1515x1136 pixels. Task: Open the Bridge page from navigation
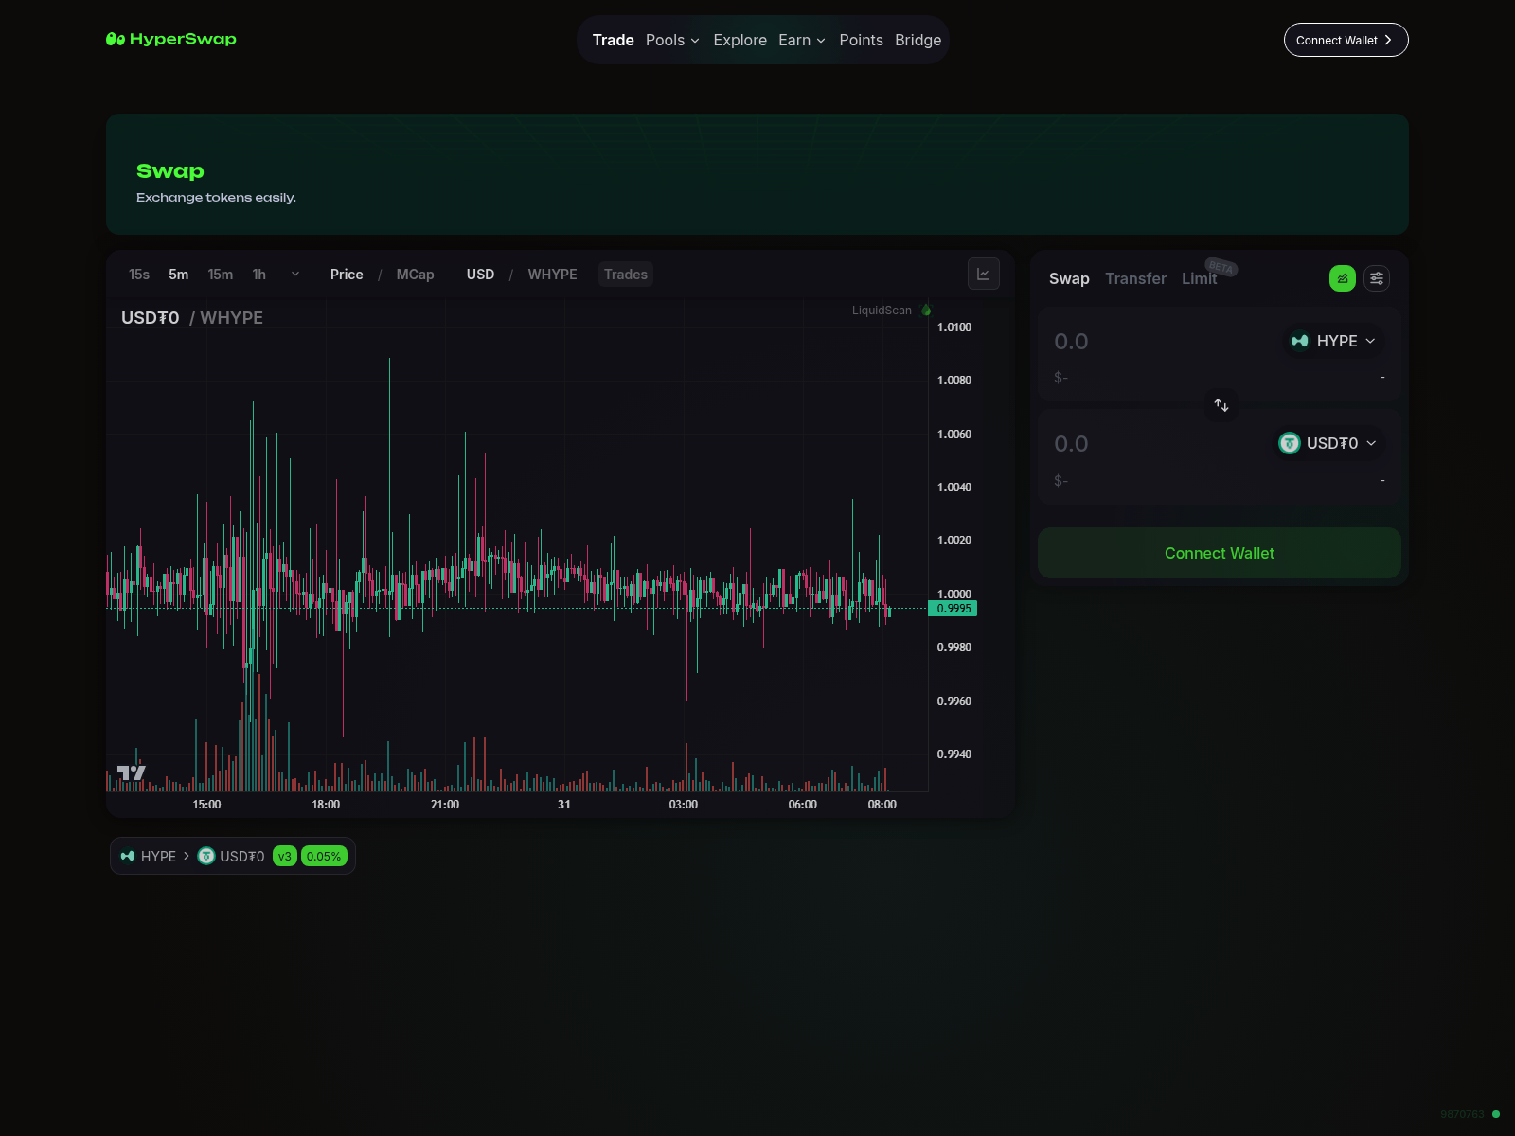[x=917, y=40]
